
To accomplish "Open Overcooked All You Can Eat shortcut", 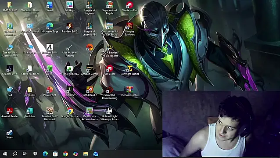I will pos(110,29).
